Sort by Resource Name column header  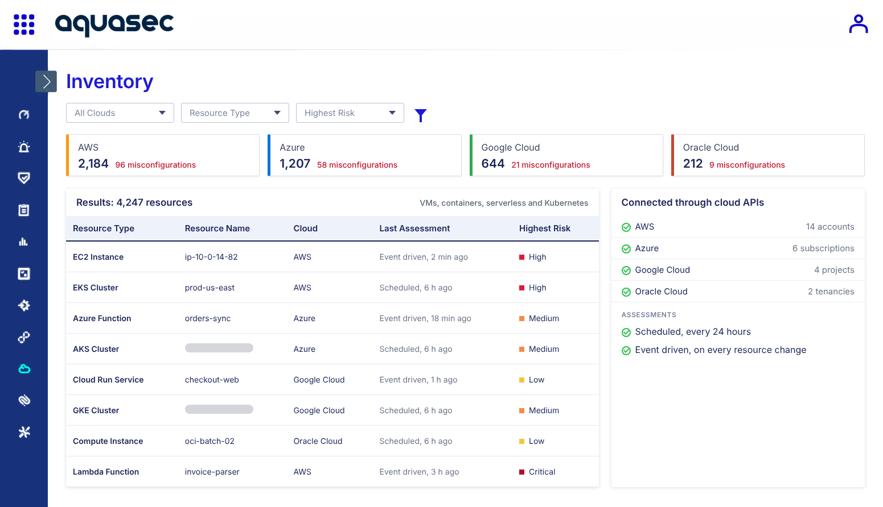217,228
